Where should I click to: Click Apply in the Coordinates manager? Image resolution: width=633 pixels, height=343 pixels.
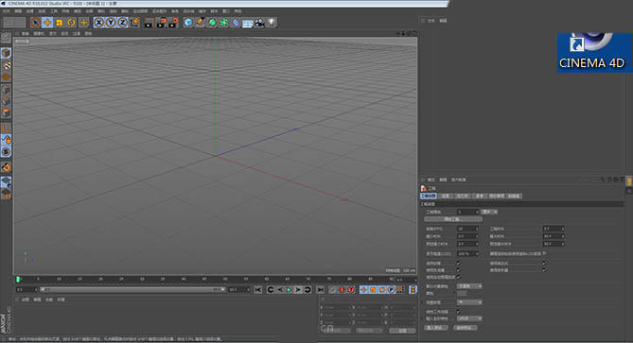402,331
